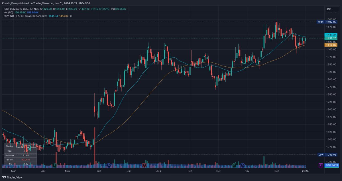Click the Oct label on time axis

click(x=219, y=171)
